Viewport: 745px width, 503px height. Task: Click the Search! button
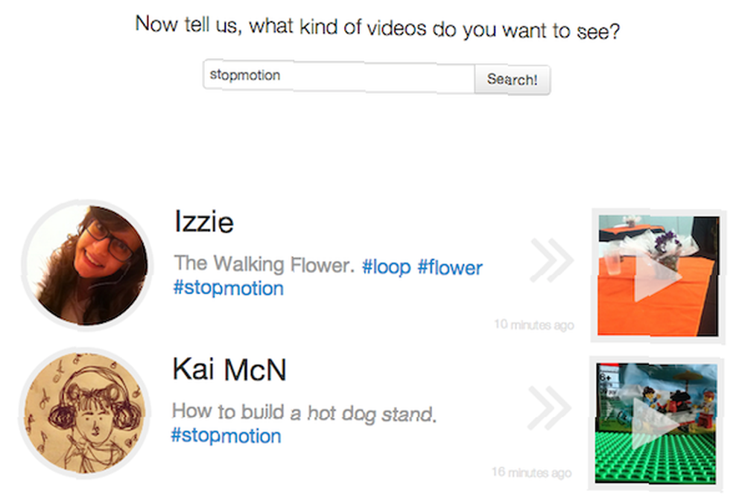[513, 80]
